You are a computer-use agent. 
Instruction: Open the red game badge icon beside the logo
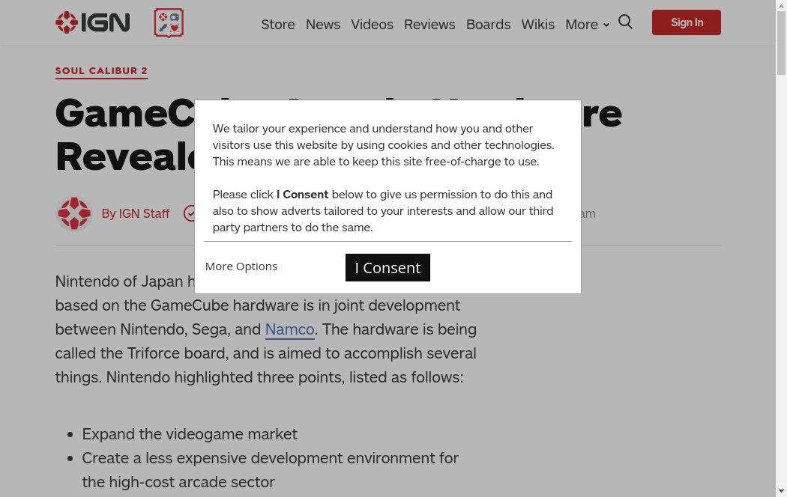click(x=169, y=23)
